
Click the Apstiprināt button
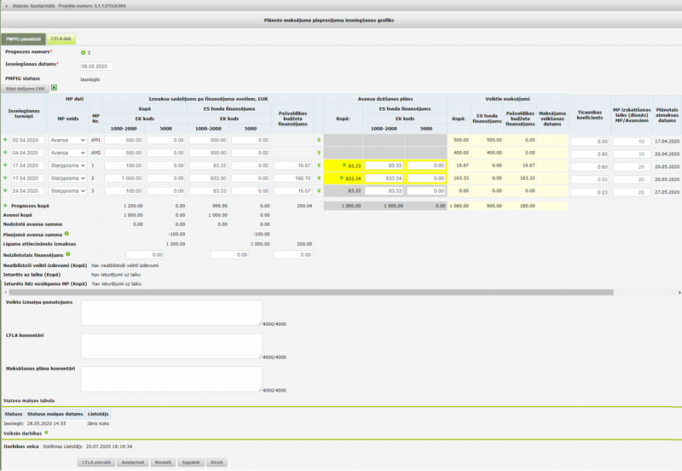[130, 462]
